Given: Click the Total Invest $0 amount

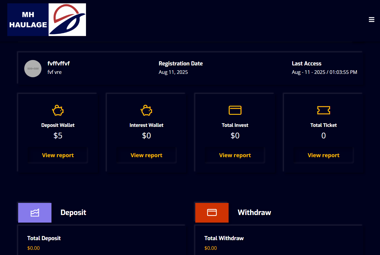Looking at the screenshot, I should pyautogui.click(x=235, y=136).
